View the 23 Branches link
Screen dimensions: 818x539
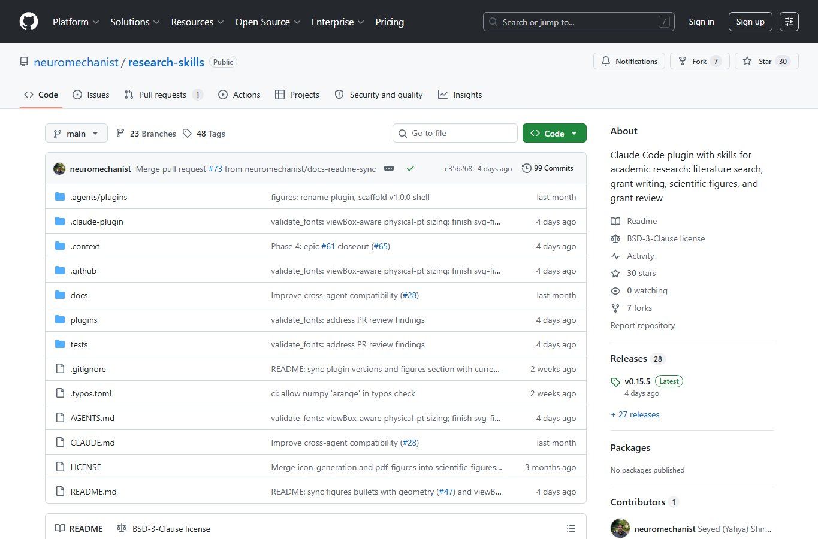[x=146, y=133]
